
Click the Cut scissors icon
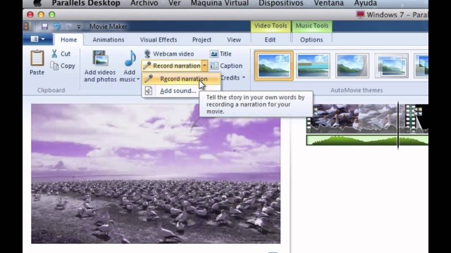(54, 53)
